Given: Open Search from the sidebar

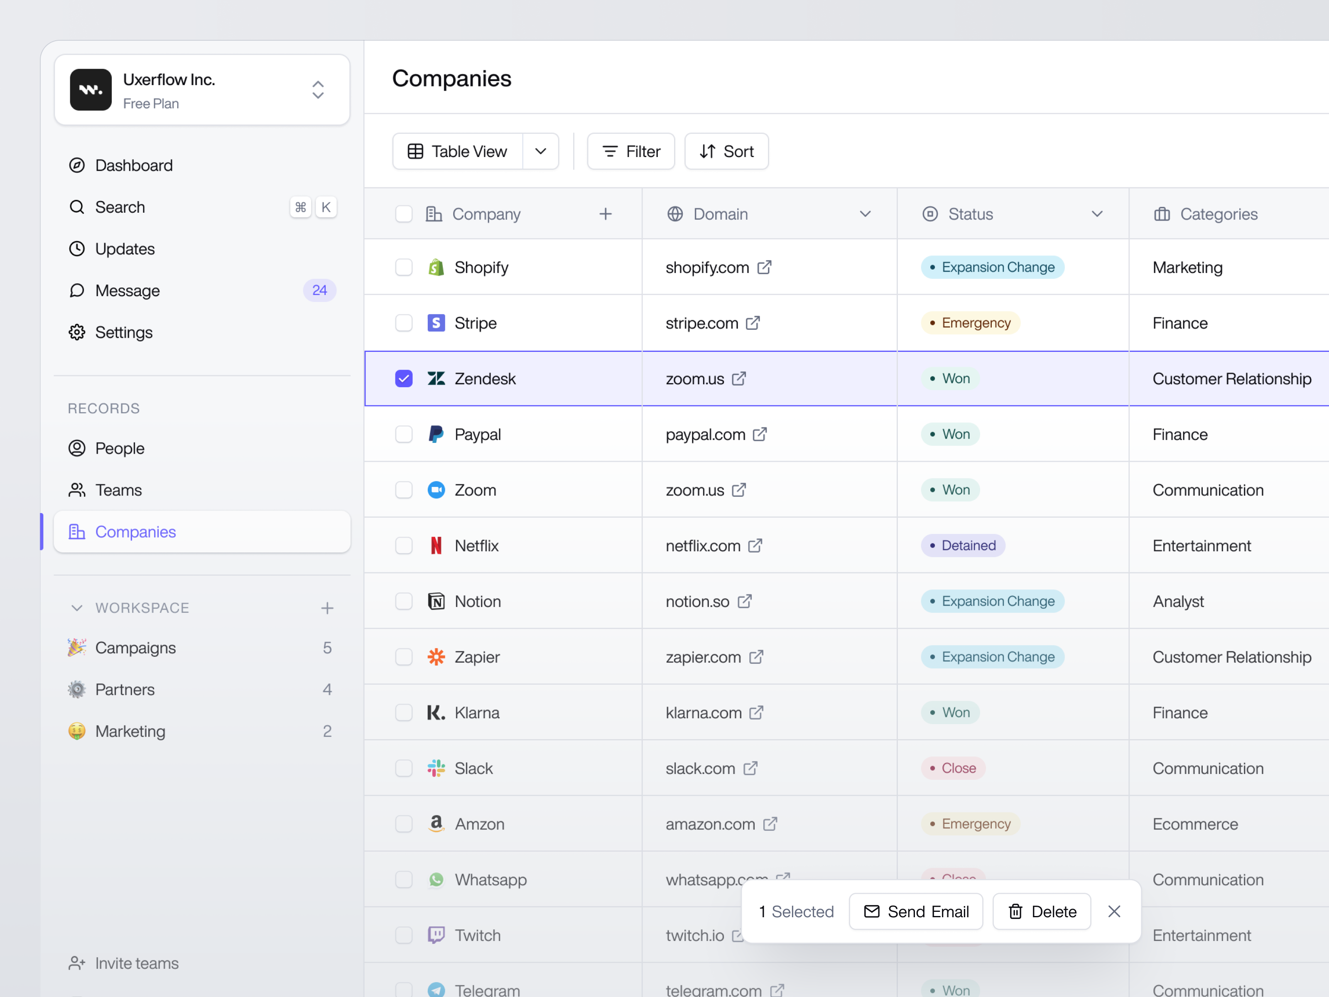Looking at the screenshot, I should pyautogui.click(x=120, y=207).
